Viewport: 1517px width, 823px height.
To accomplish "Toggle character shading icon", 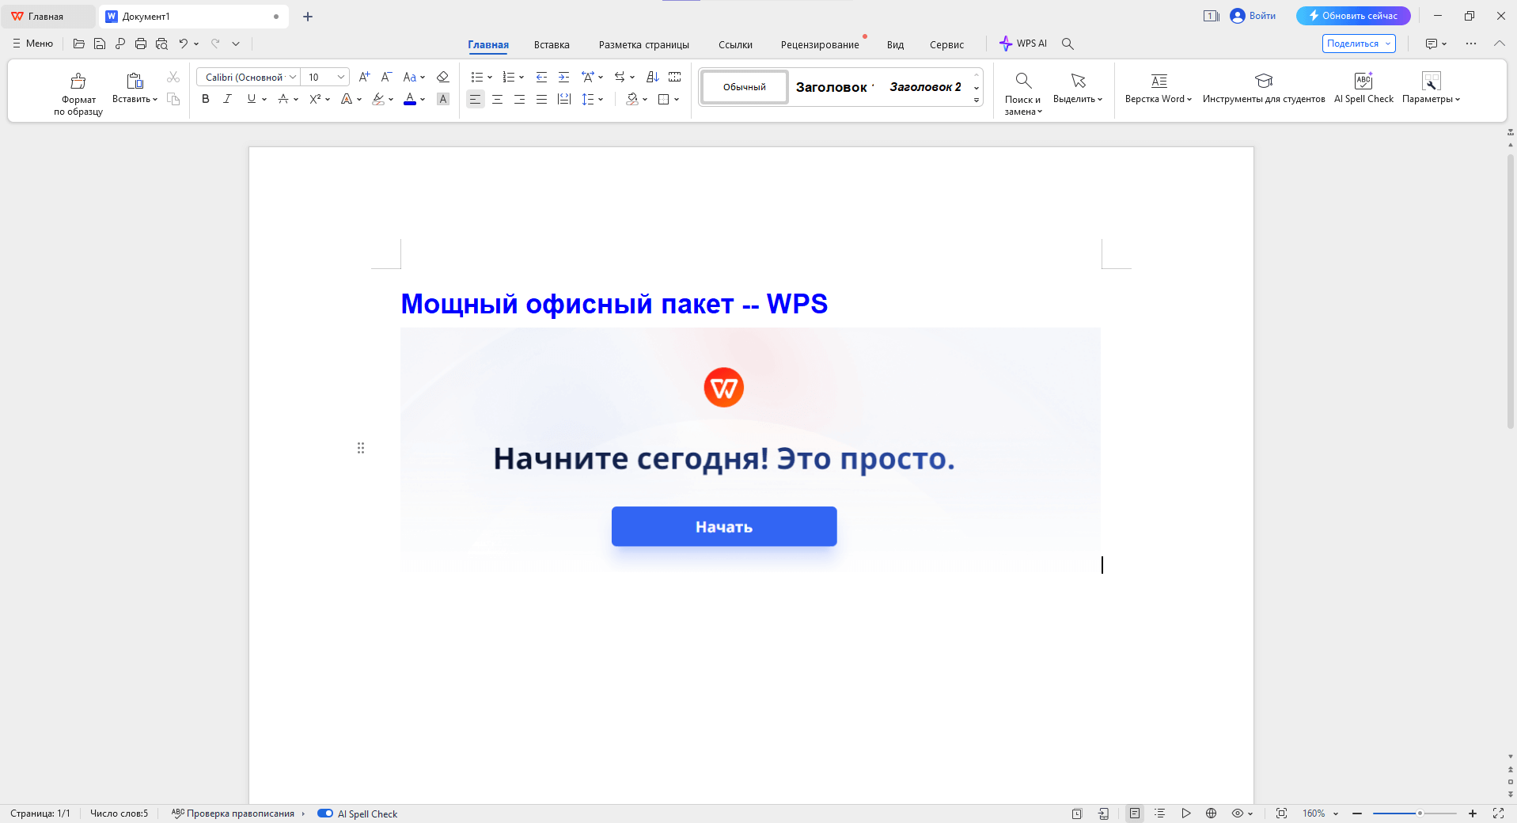I will coord(443,99).
